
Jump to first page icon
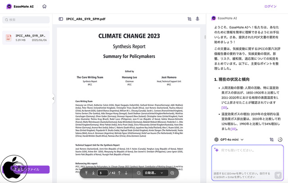pos(86,173)
